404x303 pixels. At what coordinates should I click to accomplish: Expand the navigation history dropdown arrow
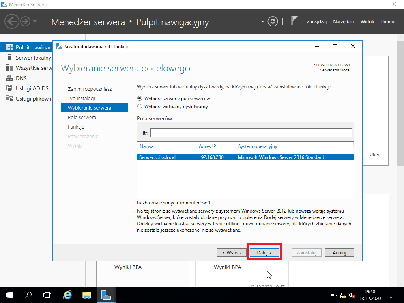click(x=35, y=21)
